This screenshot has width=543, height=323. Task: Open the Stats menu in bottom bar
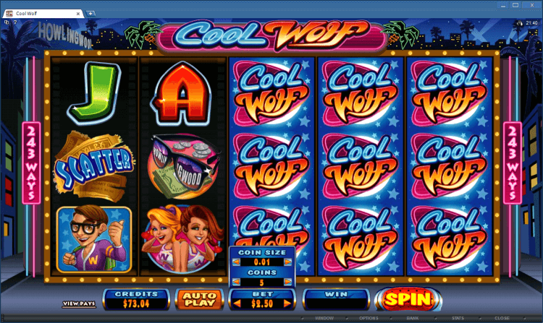pos(458,318)
